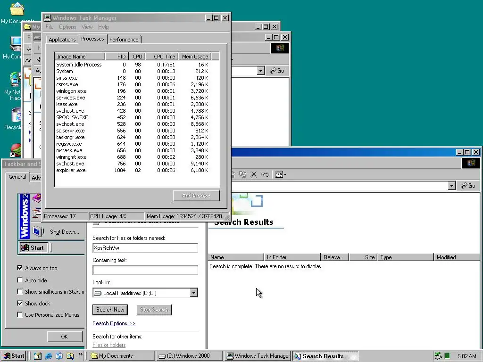Click the network tray icon beside the CPU meter
Screen dimensions: 483x362
(438, 356)
